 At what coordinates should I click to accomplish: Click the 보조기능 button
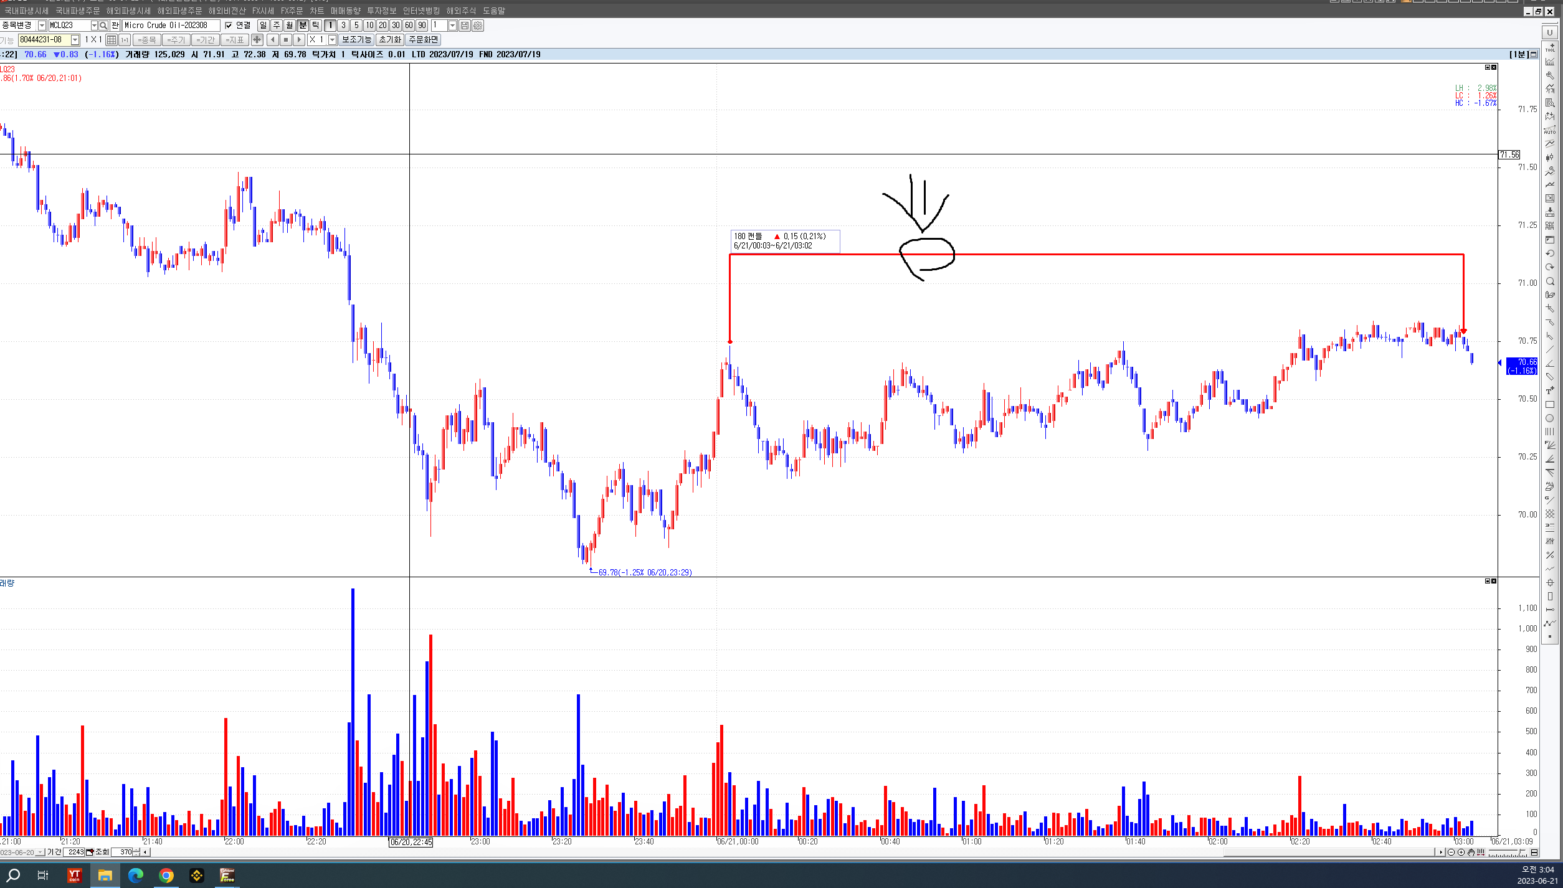[x=356, y=40]
